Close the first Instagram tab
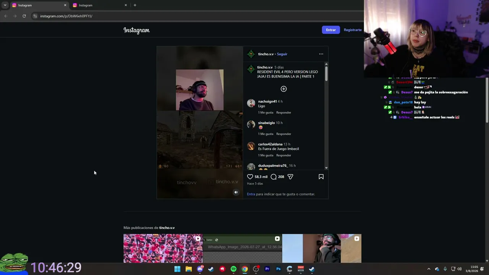This screenshot has width=489, height=275. (65, 5)
